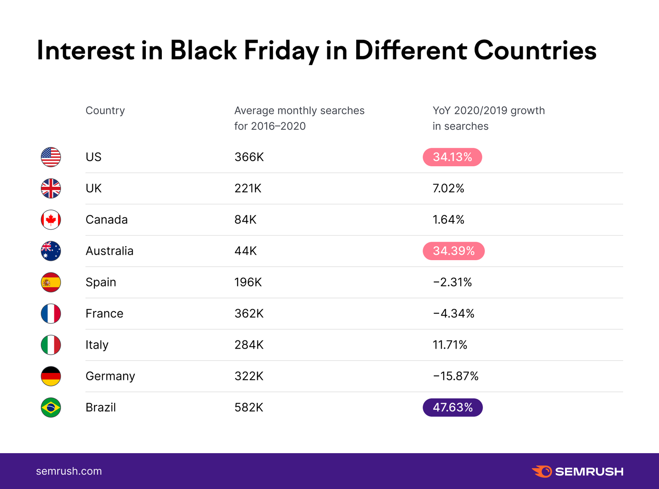659x489 pixels.
Task: Open the semrush.com link
Action: [x=69, y=471]
